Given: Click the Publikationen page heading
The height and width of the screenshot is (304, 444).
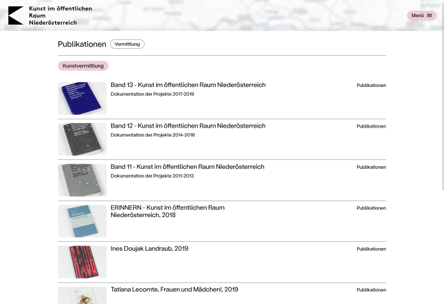Looking at the screenshot, I should click(x=82, y=44).
